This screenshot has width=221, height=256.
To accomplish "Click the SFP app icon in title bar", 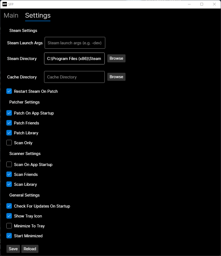I will click(4, 4).
